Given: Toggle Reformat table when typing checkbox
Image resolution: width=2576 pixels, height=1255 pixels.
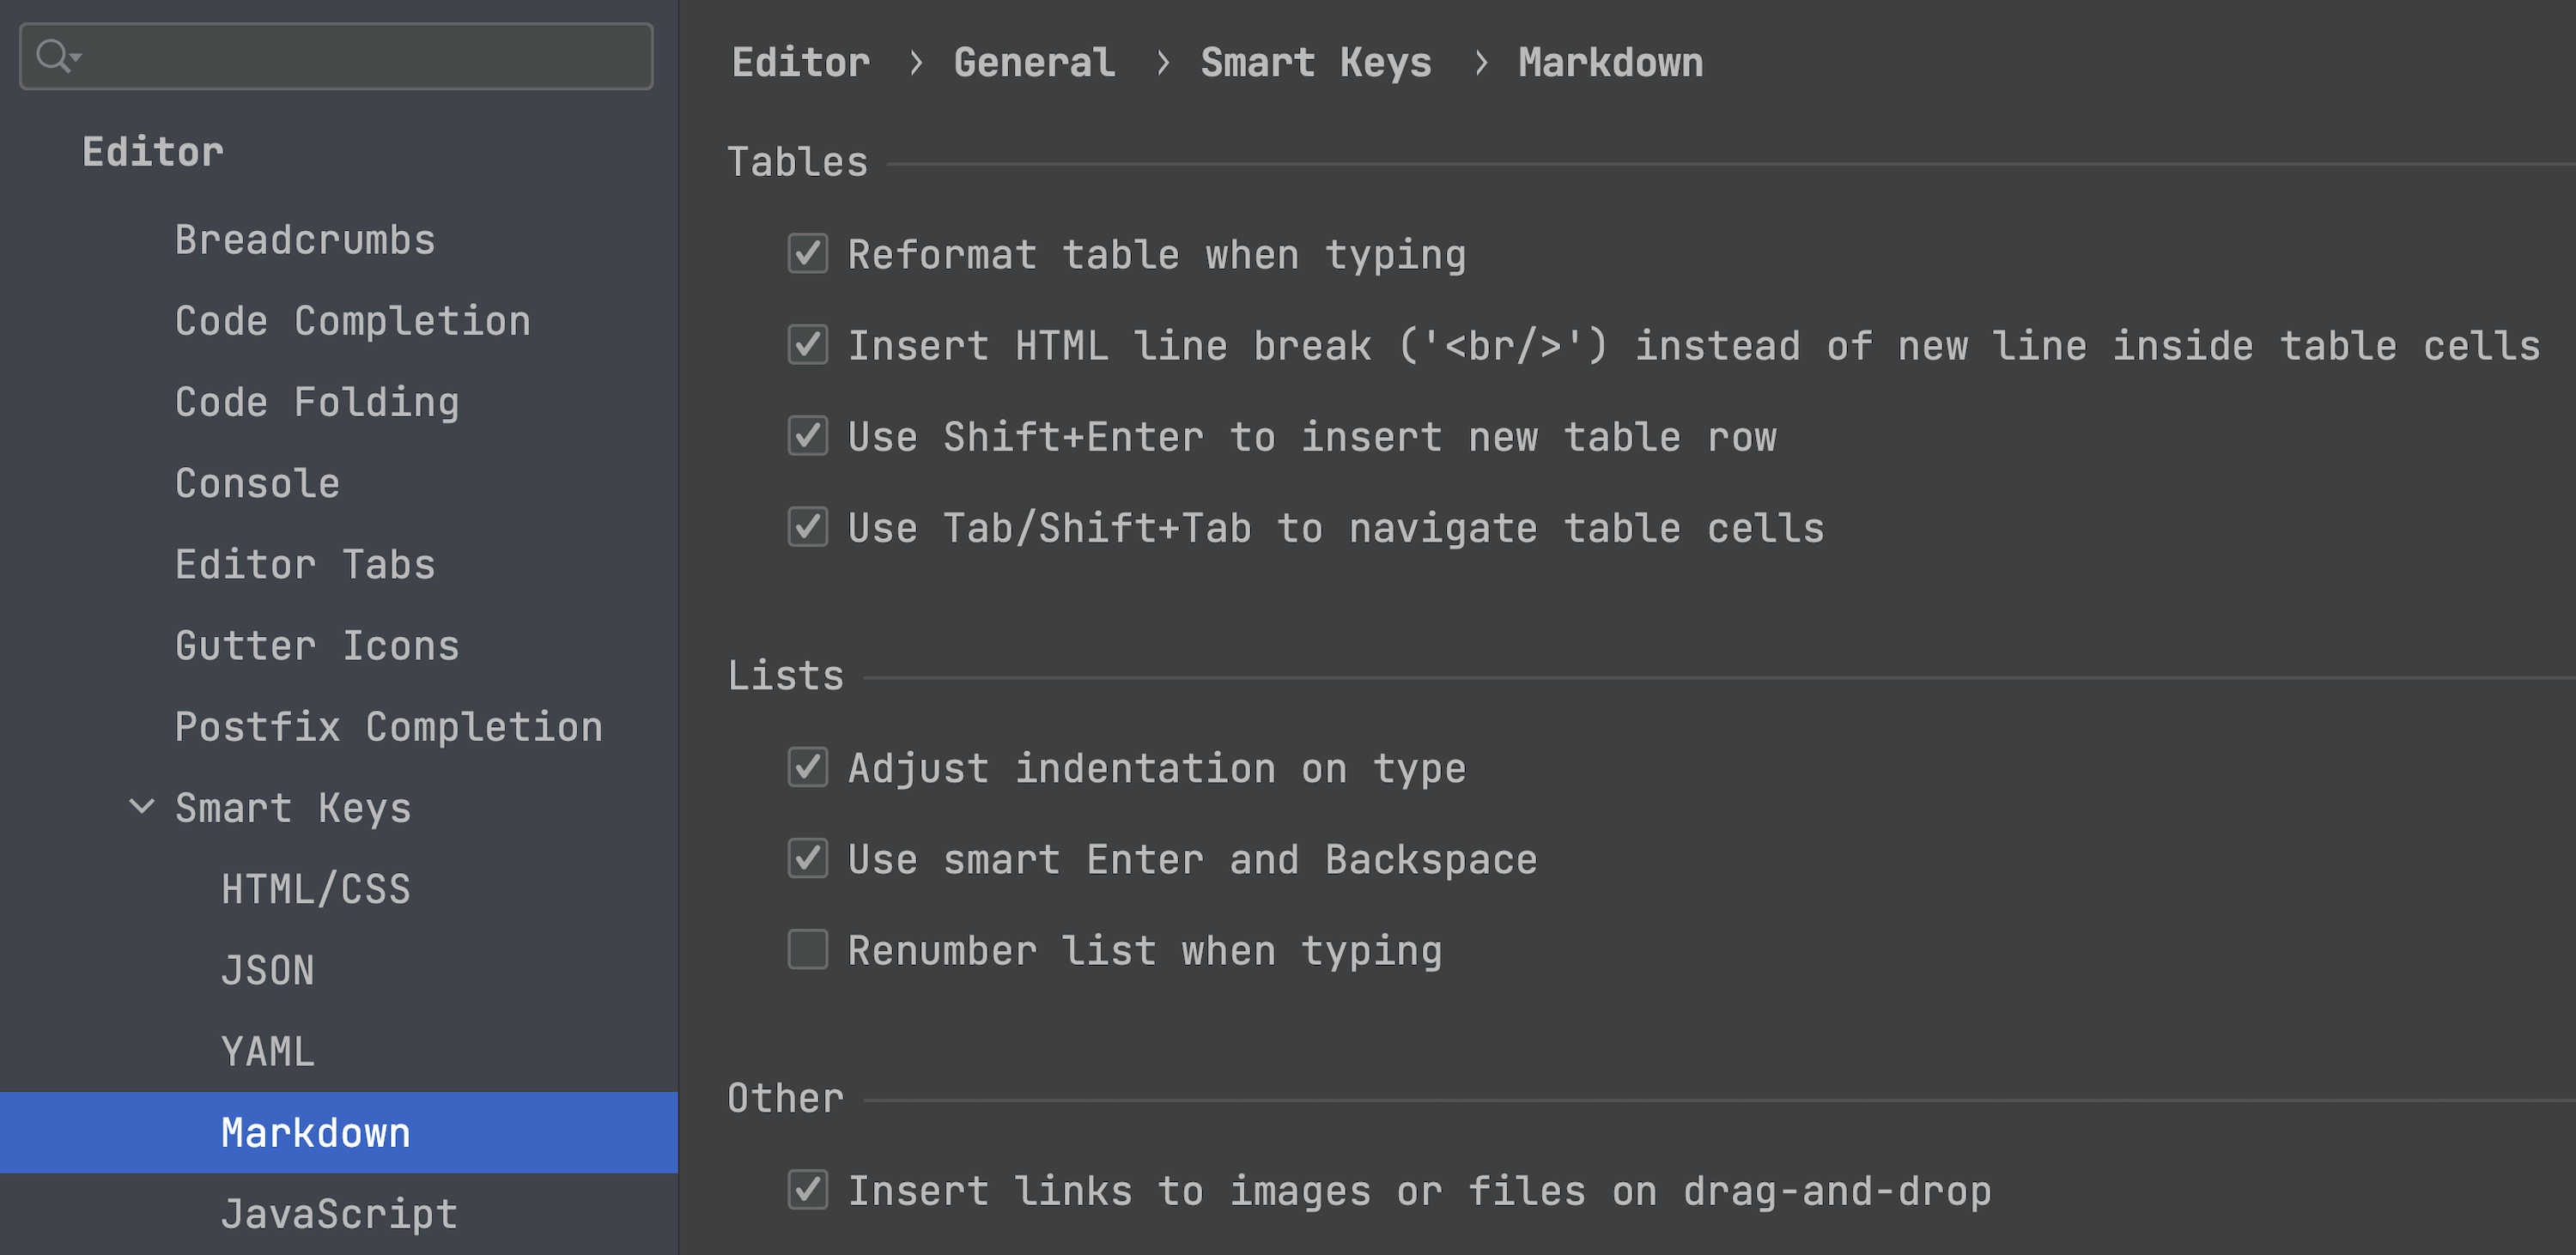Looking at the screenshot, I should coord(807,254).
